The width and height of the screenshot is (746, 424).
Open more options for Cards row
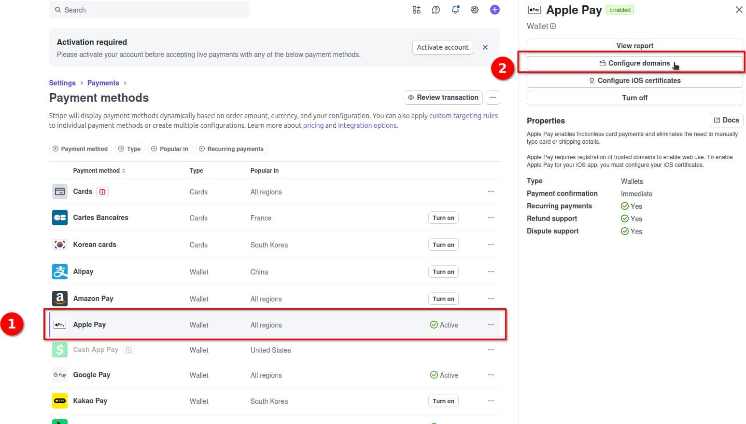coord(491,191)
